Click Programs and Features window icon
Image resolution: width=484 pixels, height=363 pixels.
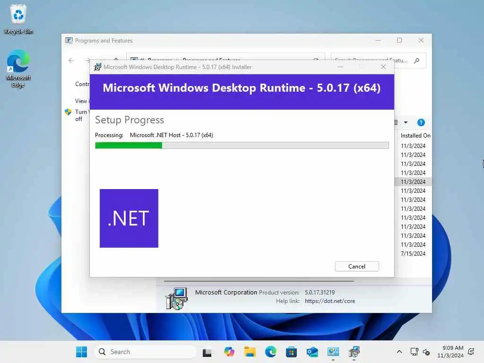coord(69,41)
